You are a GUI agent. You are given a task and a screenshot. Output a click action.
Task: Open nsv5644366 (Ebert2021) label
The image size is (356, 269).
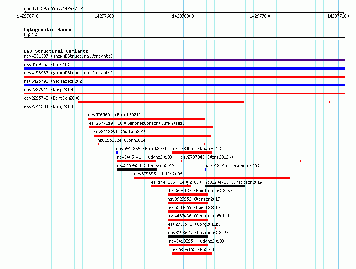pyautogui.click(x=142, y=149)
